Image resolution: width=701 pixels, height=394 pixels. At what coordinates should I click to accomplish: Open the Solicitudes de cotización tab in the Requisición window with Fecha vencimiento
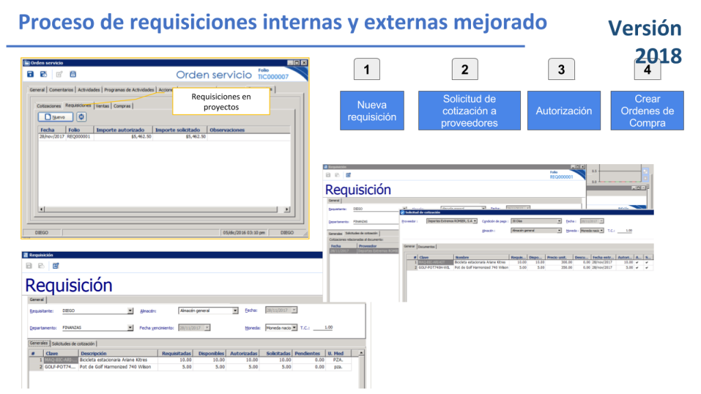(x=73, y=344)
